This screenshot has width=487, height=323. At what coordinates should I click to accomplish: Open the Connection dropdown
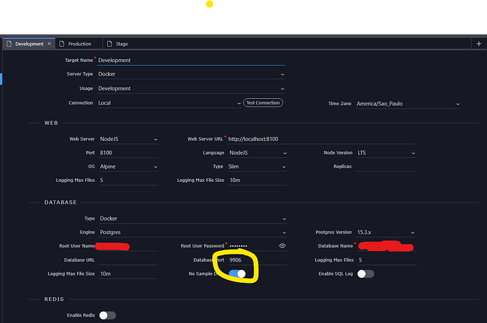(x=169, y=103)
